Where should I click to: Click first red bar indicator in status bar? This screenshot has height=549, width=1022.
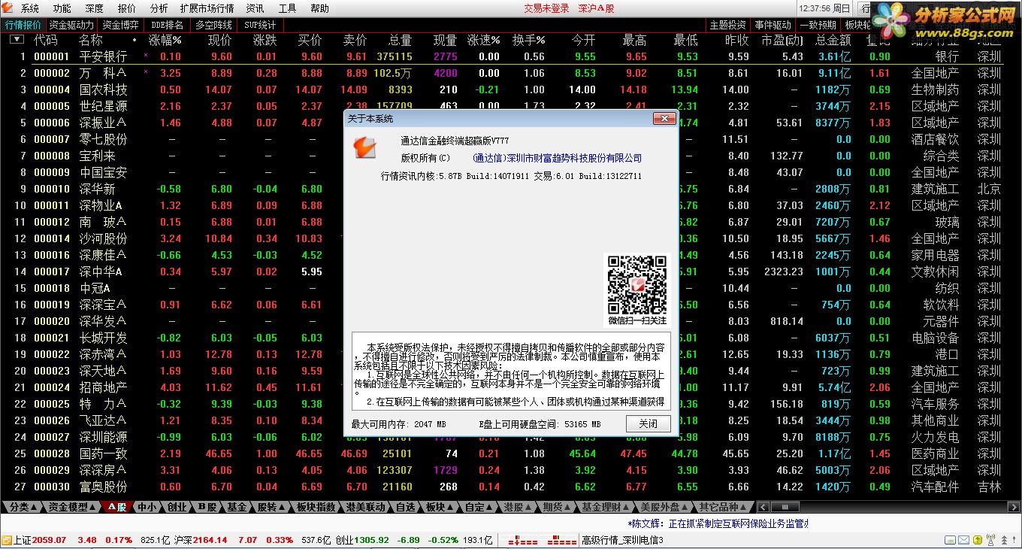(523, 540)
